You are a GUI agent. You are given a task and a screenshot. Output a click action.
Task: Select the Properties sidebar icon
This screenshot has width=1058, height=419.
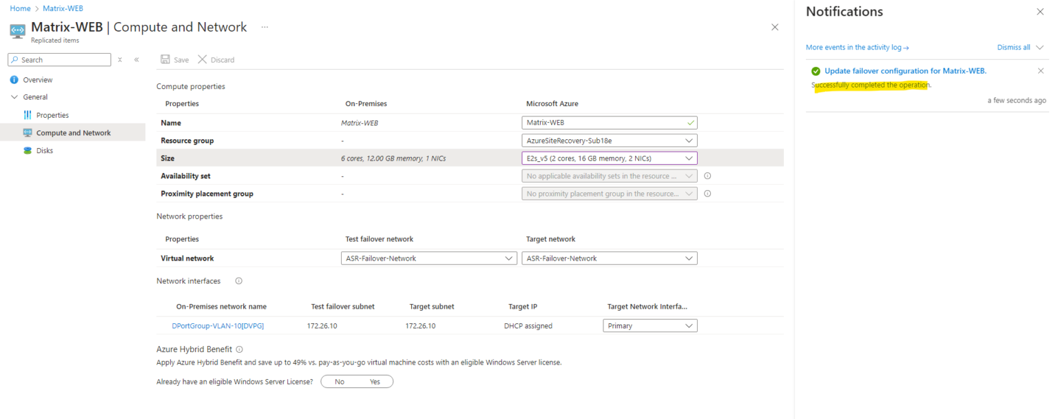pyautogui.click(x=28, y=114)
